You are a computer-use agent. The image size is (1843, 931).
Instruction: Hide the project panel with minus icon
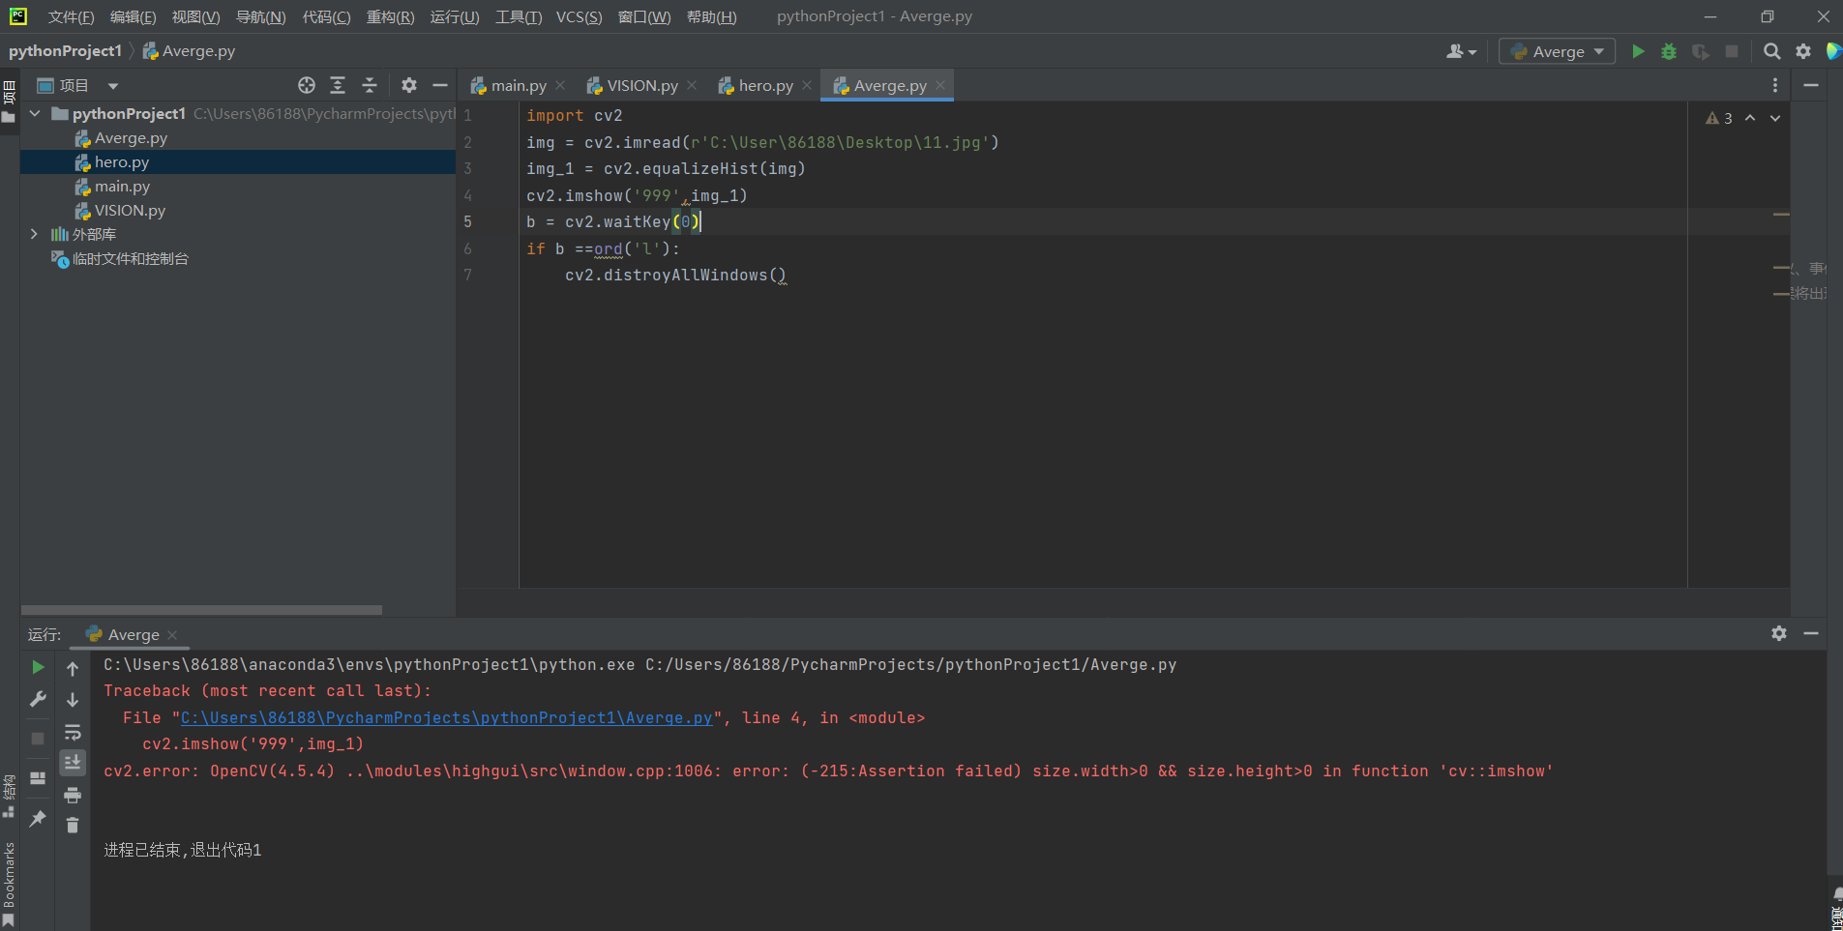pos(440,85)
